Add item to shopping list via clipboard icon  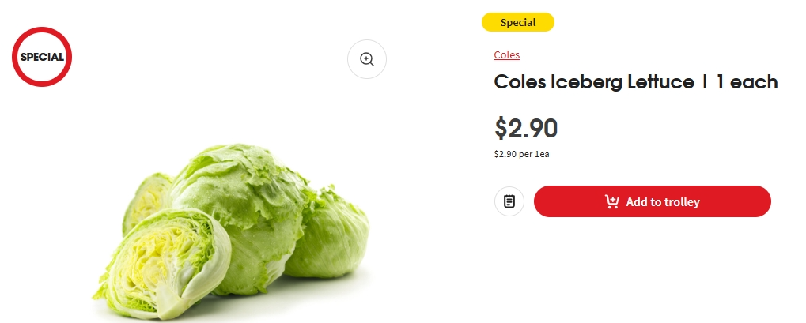click(509, 201)
